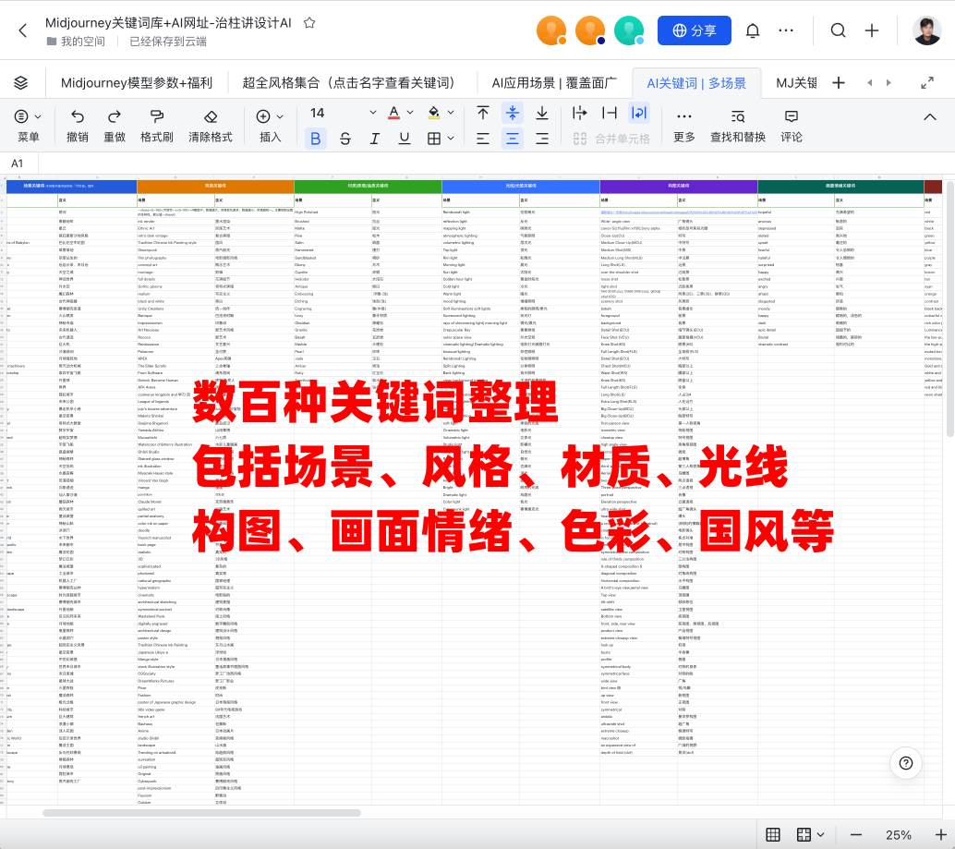Open the Midjourney模型参数+福利 sheet tab
The height and width of the screenshot is (849, 955).
pyautogui.click(x=137, y=83)
